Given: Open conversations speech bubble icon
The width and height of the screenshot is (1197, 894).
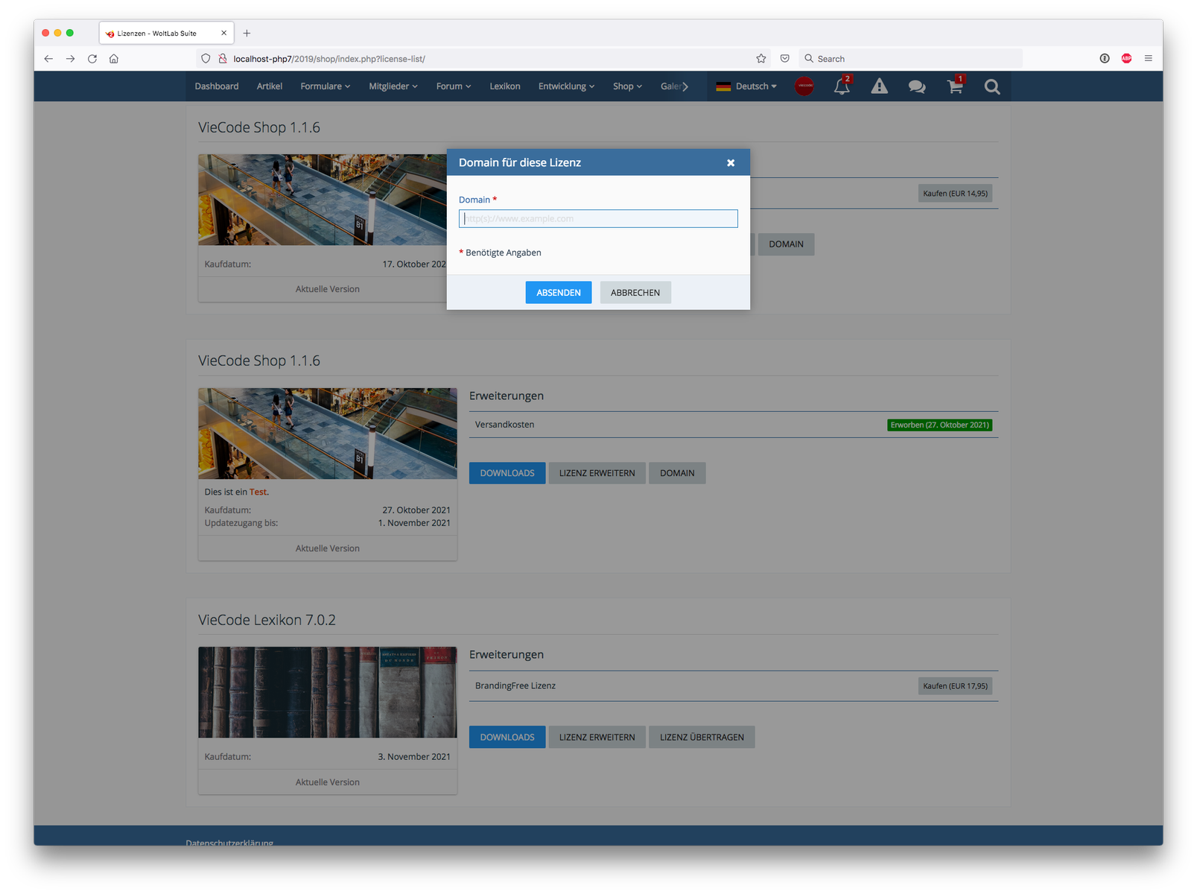Looking at the screenshot, I should coord(916,87).
